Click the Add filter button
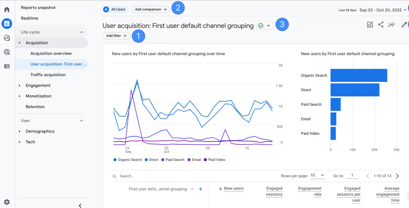Image resolution: width=409 pixels, height=208 pixels. (x=116, y=36)
